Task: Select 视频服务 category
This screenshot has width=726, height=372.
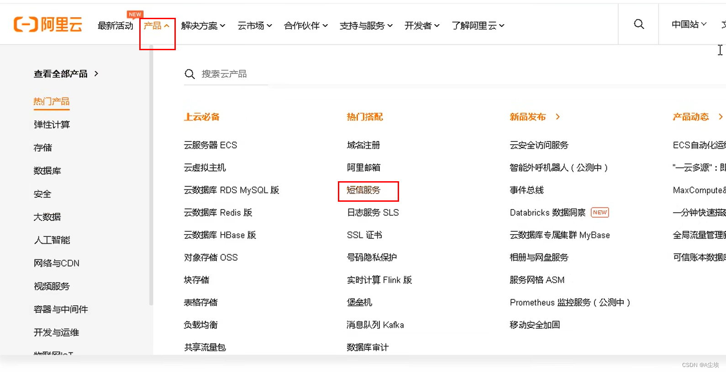Action: click(52, 286)
